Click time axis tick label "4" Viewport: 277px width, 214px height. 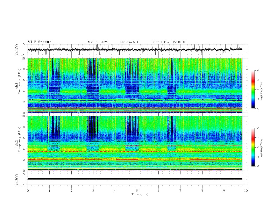115,191
